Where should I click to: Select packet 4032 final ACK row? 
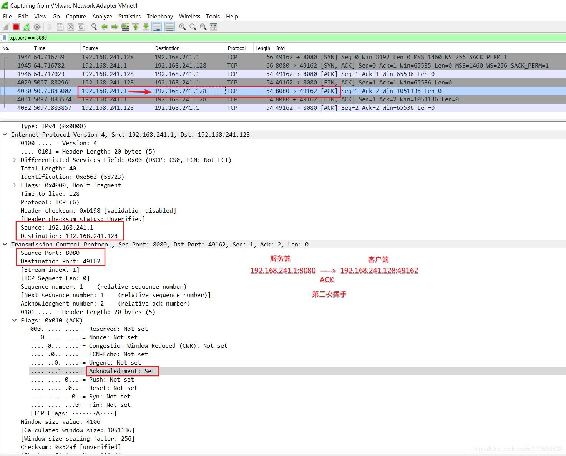point(283,108)
